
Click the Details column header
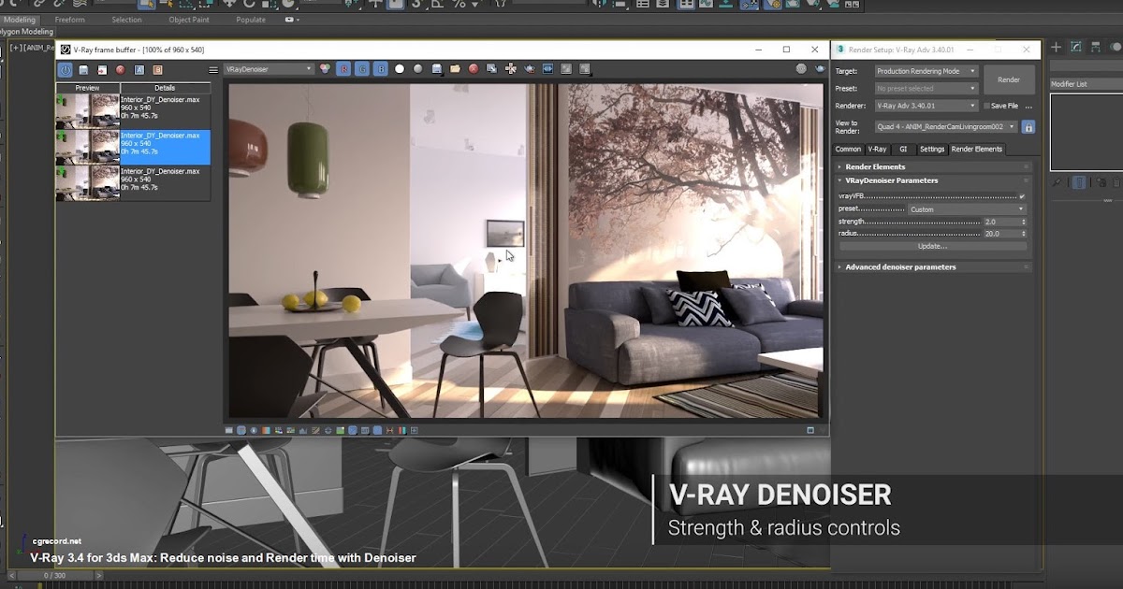(165, 88)
